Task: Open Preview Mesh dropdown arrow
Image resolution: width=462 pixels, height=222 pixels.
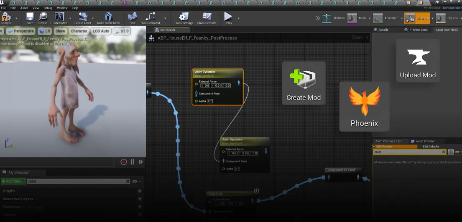Action: (x=71, y=18)
